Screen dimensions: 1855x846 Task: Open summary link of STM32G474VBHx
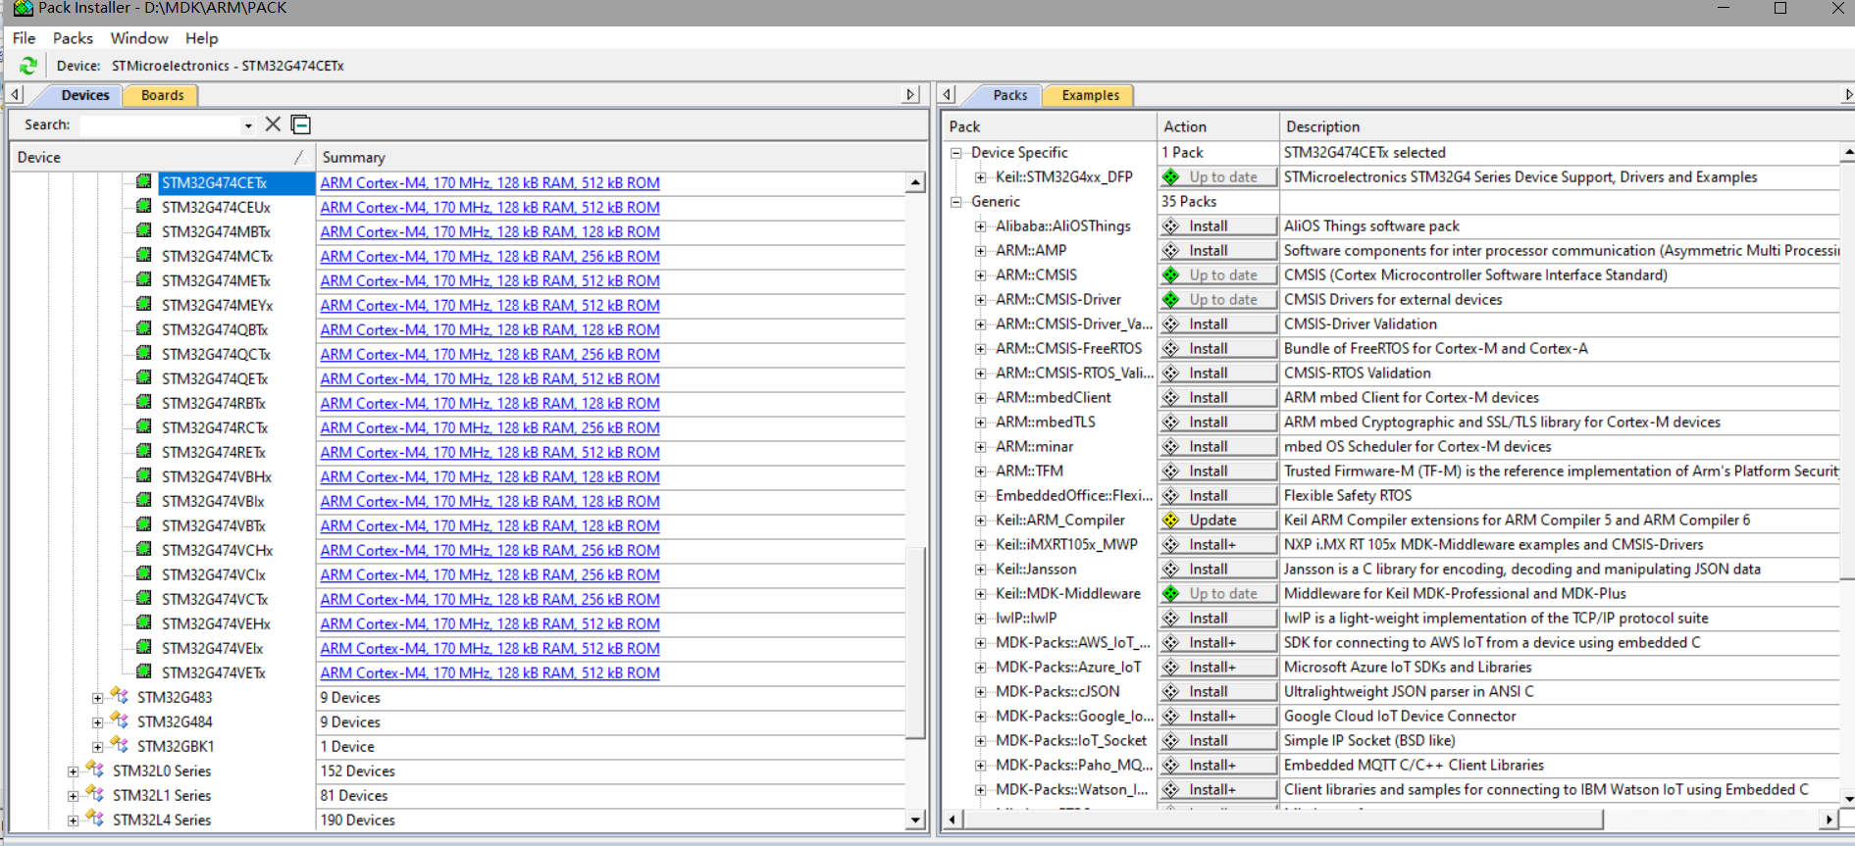(x=490, y=477)
